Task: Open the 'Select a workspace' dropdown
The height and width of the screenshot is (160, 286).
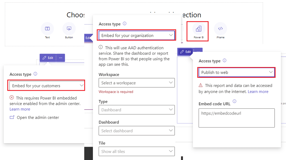Action: tap(137, 83)
